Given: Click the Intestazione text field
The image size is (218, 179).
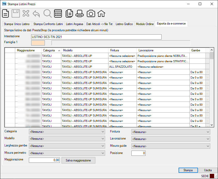Looking at the screenshot, I should (96, 37).
